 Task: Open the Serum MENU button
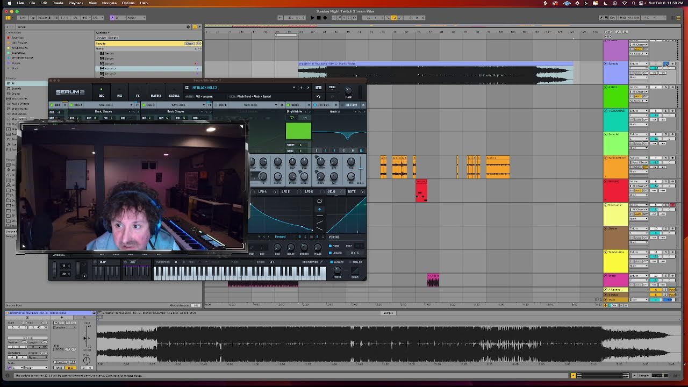point(332,87)
